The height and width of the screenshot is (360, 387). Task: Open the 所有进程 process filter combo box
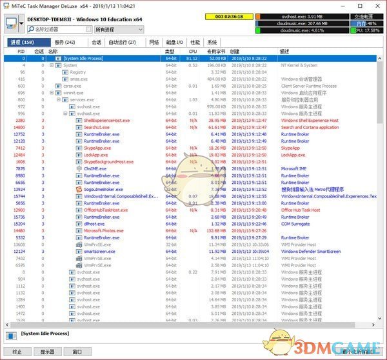click(x=119, y=30)
